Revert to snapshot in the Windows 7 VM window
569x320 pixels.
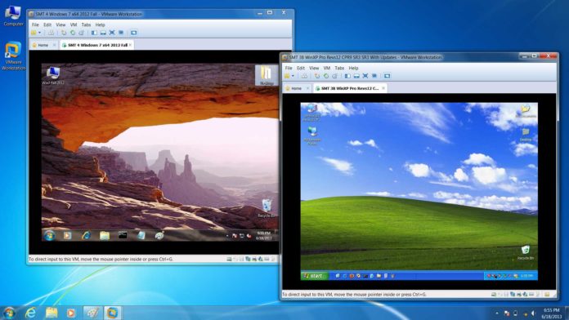(x=73, y=33)
